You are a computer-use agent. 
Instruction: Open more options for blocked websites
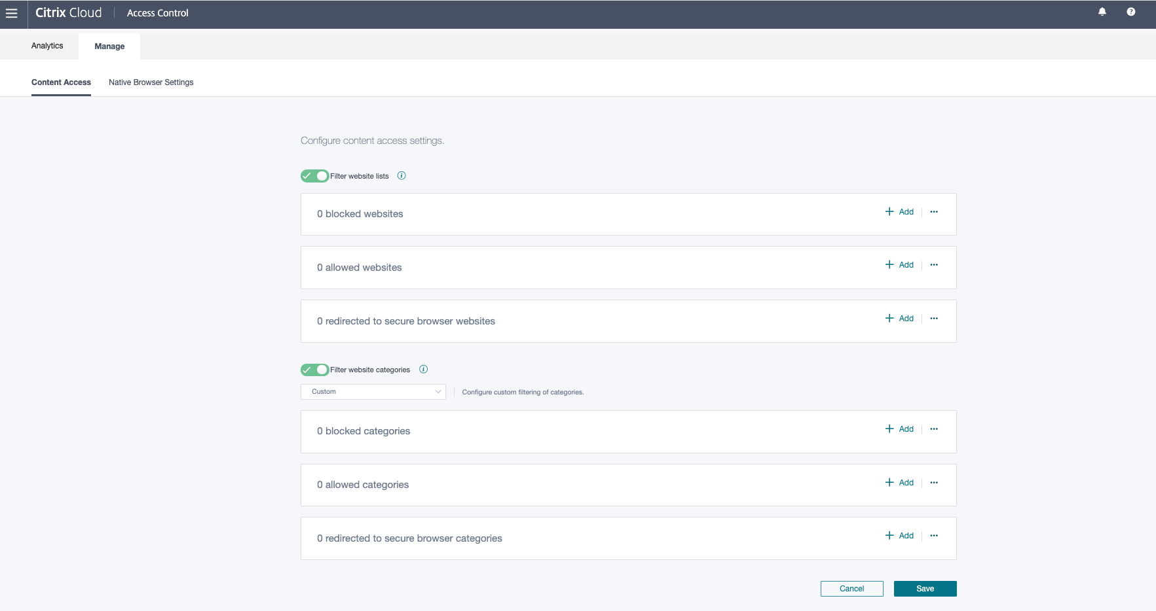click(x=934, y=212)
